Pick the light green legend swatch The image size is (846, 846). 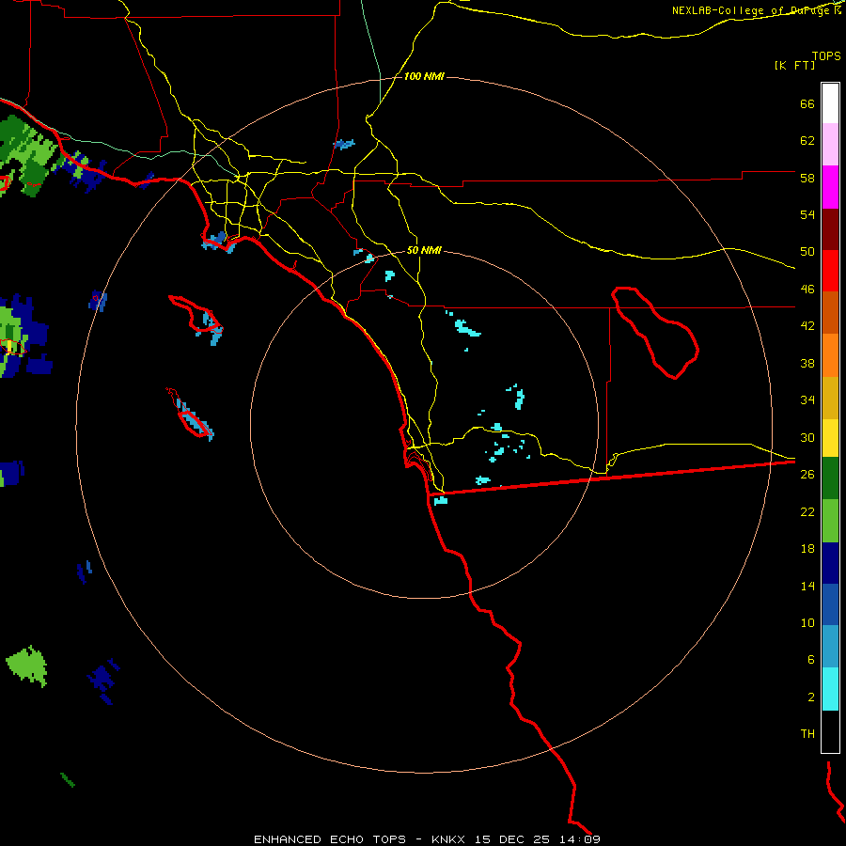pos(830,521)
